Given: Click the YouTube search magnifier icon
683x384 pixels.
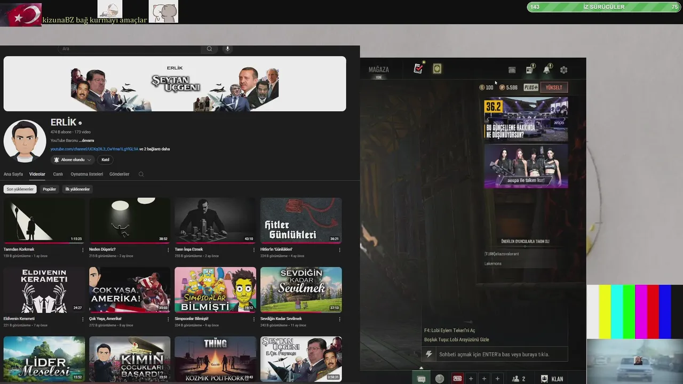Looking at the screenshot, I should (209, 49).
